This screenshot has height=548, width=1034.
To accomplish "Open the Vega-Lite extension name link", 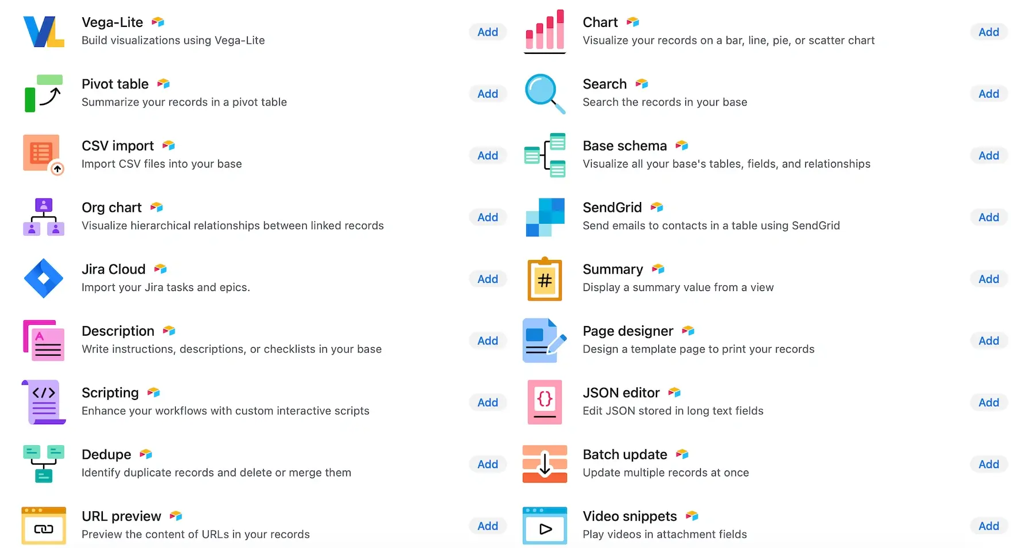I will click(x=113, y=22).
